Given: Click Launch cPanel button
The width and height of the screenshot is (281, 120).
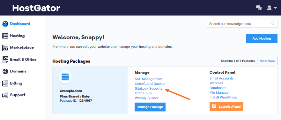Looking at the screenshot, I should pos(226,106).
